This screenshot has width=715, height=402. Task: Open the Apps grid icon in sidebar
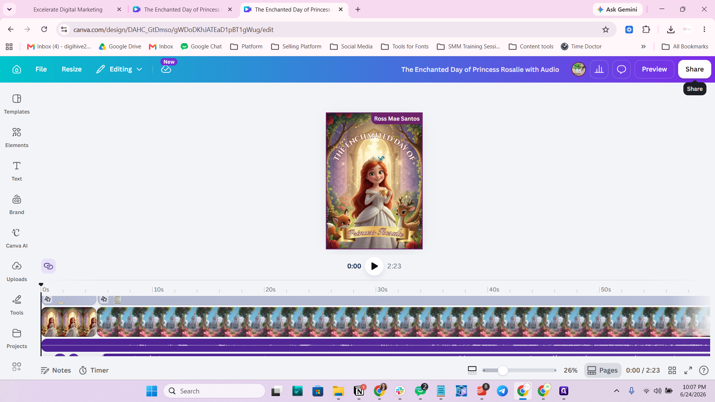click(x=17, y=367)
